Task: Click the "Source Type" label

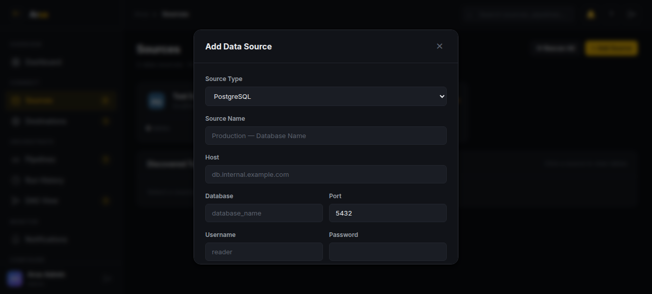Action: 224,79
